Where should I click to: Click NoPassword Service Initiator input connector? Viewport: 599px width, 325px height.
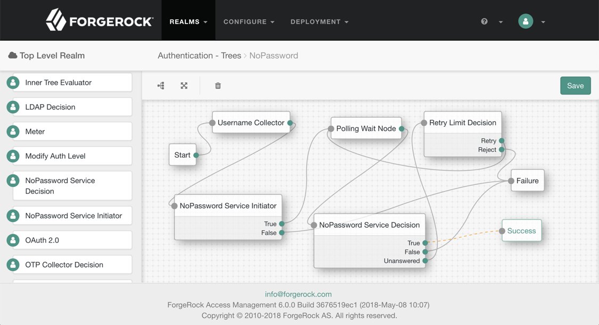tap(175, 206)
